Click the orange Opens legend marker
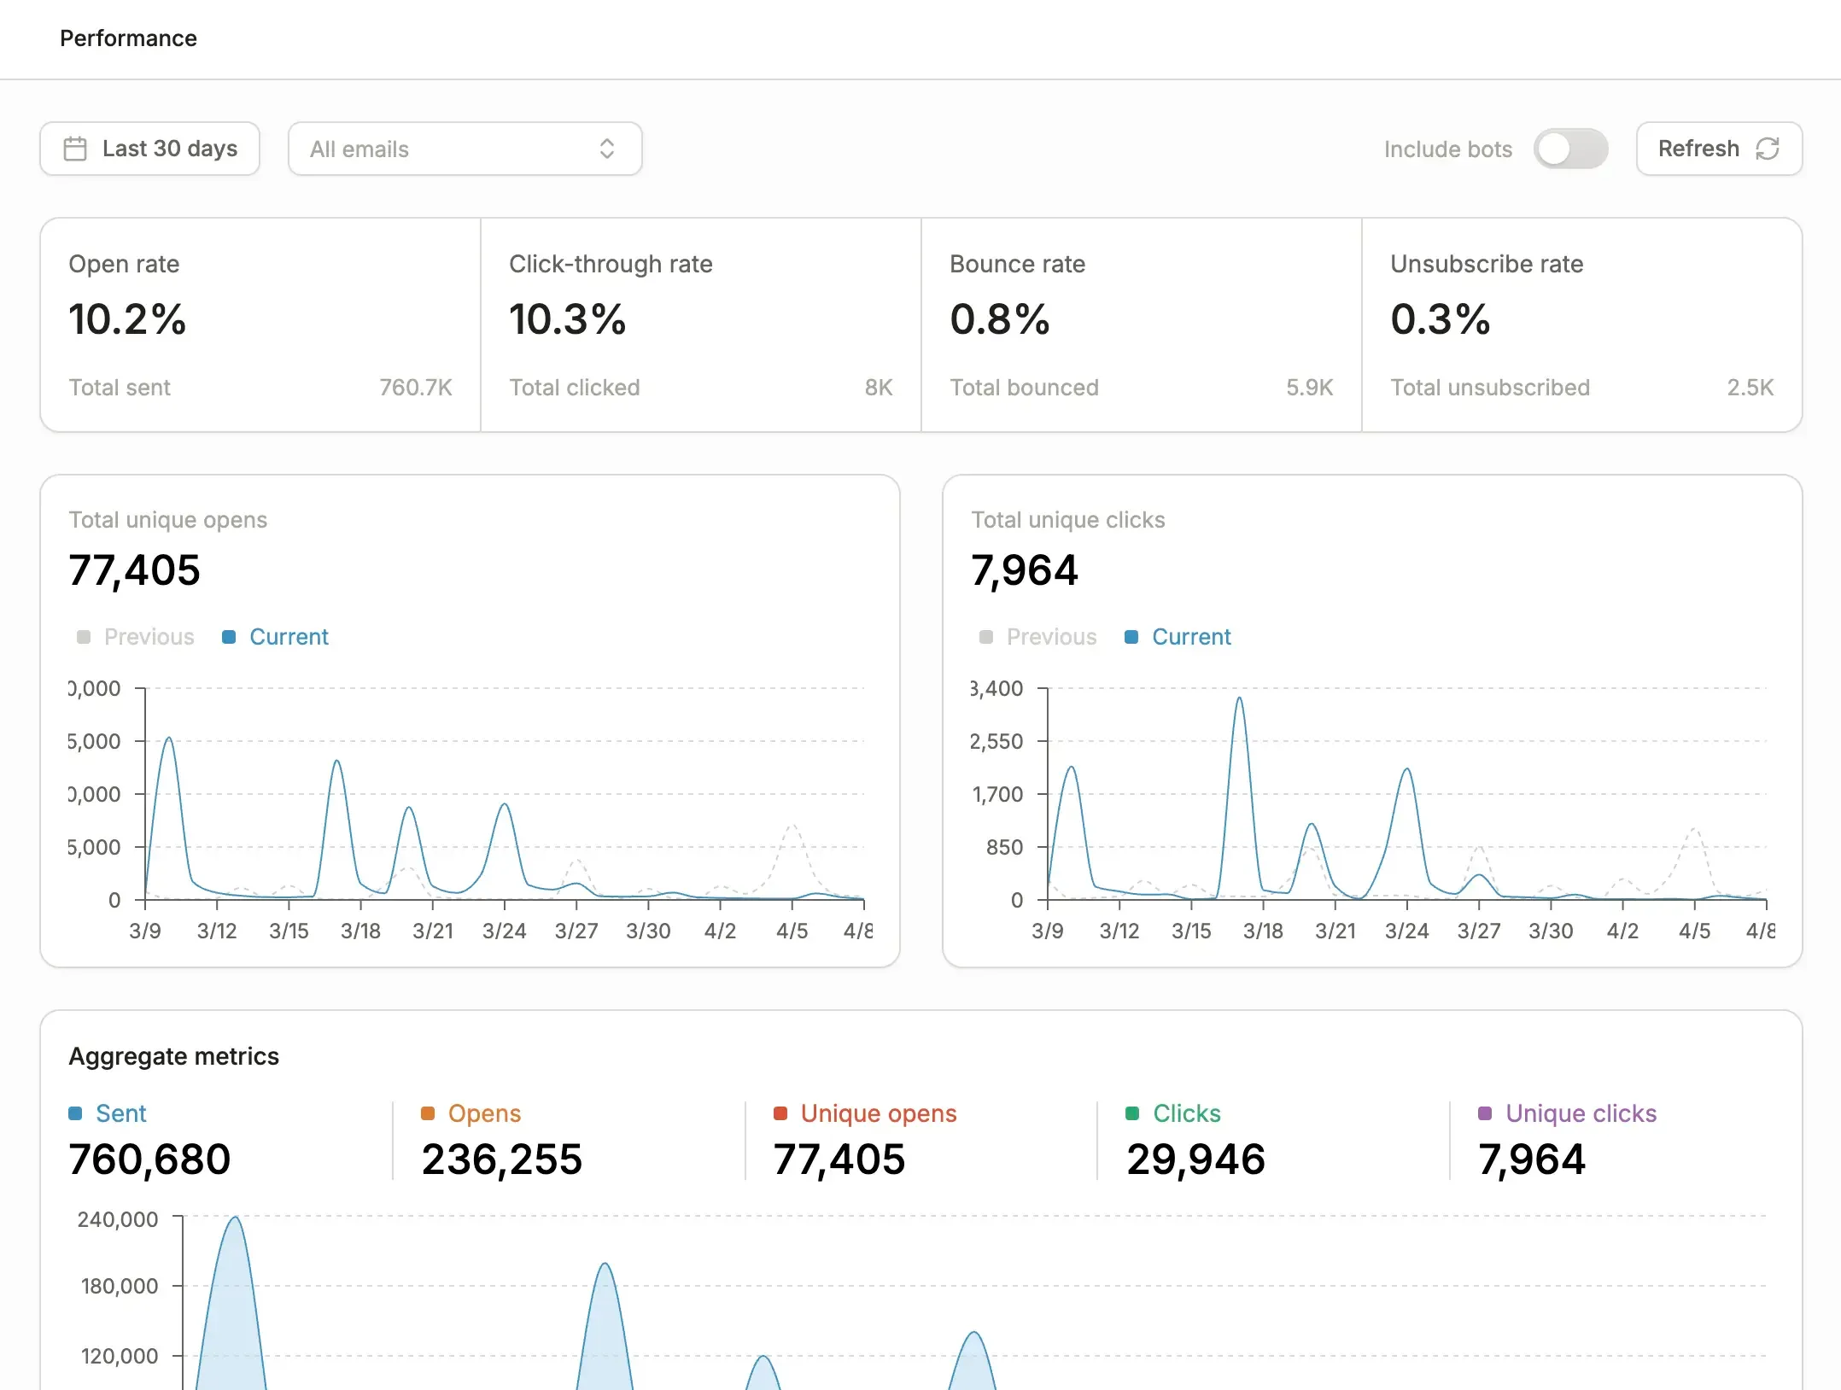This screenshot has height=1390, width=1841. [x=430, y=1113]
